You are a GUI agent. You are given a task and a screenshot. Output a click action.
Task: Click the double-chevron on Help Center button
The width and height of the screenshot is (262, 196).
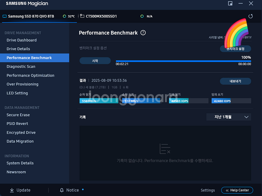227,190
